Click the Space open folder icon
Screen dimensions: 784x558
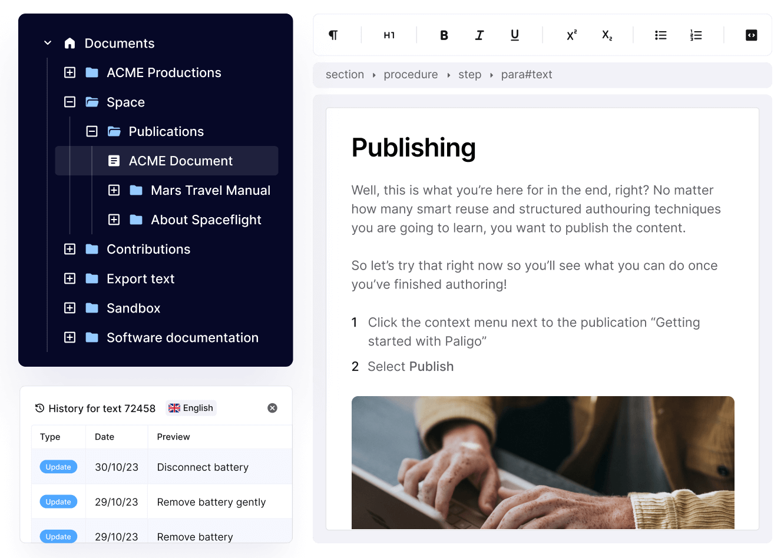point(92,102)
